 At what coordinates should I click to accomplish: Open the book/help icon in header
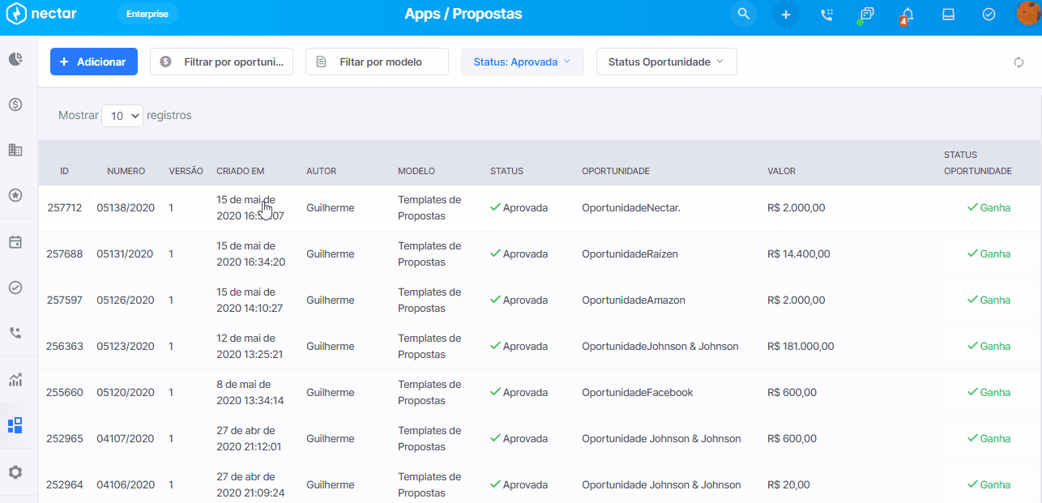click(948, 15)
